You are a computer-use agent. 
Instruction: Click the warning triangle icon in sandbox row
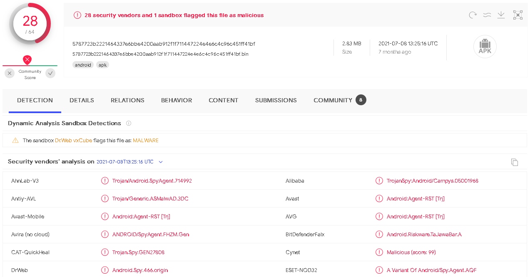(15, 141)
